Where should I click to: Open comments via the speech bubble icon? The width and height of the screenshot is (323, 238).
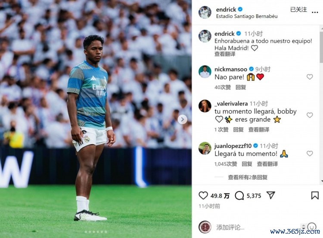point(239,195)
